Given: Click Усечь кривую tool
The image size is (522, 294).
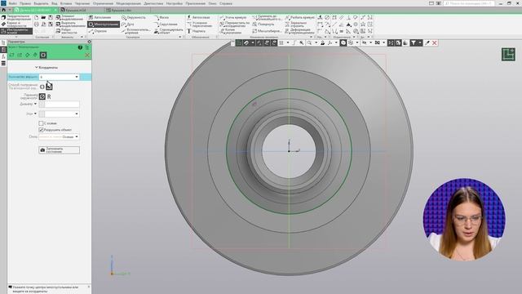Looking at the screenshot, I should [233, 17].
